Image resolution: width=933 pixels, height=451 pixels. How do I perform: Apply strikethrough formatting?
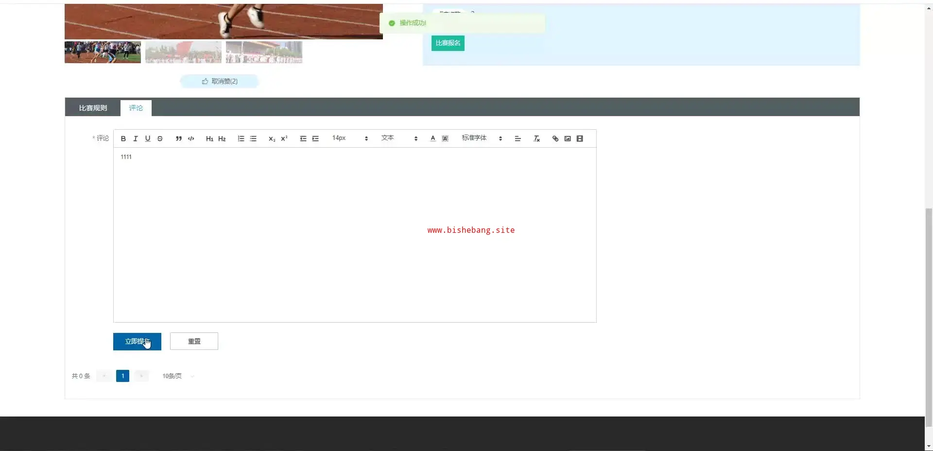pyautogui.click(x=160, y=139)
